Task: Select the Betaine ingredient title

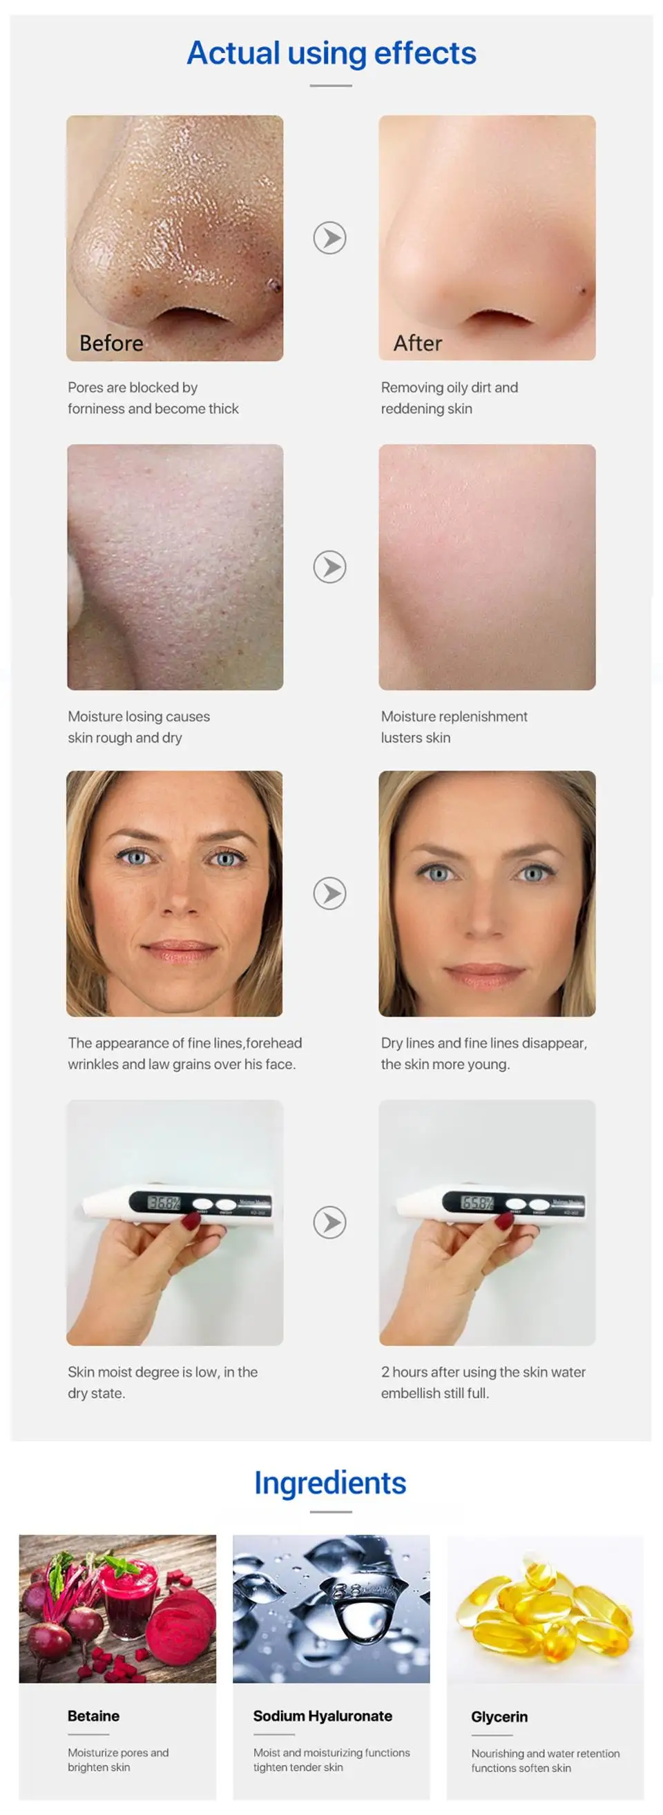Action: [x=94, y=1716]
